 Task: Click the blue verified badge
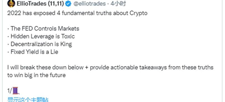coord(68,4)
